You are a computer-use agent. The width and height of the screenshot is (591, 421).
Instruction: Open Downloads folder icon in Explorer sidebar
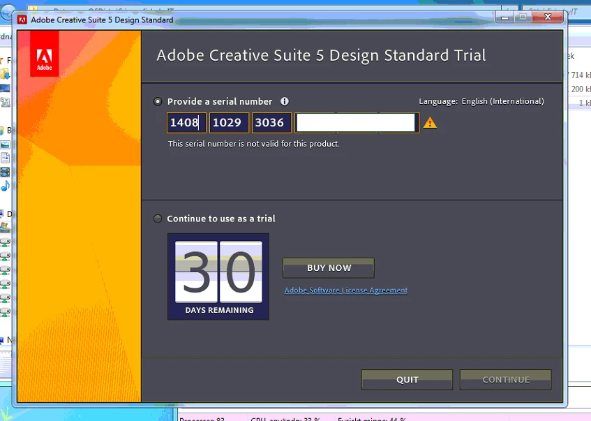[5, 74]
